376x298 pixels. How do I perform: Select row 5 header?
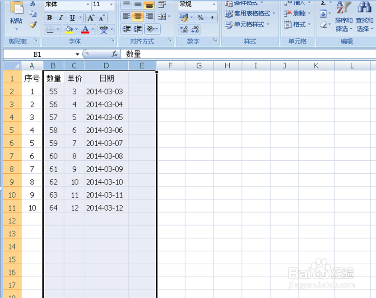point(12,130)
